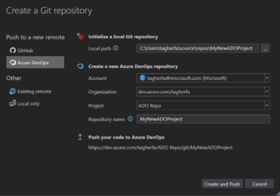Click the Git initialize section icon
The width and height of the screenshot is (280, 196).
click(81, 36)
